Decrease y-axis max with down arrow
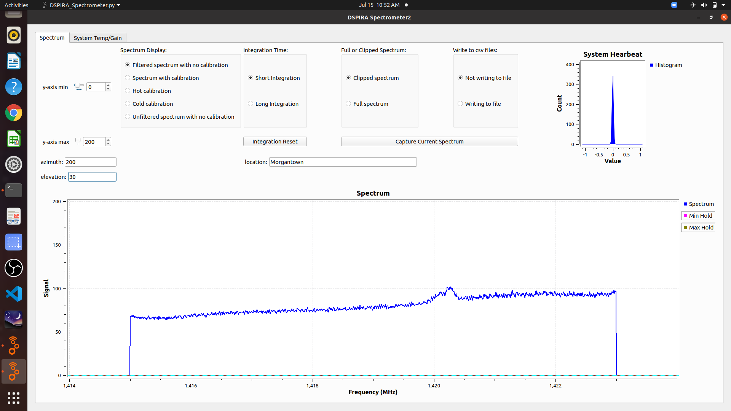 (x=109, y=144)
